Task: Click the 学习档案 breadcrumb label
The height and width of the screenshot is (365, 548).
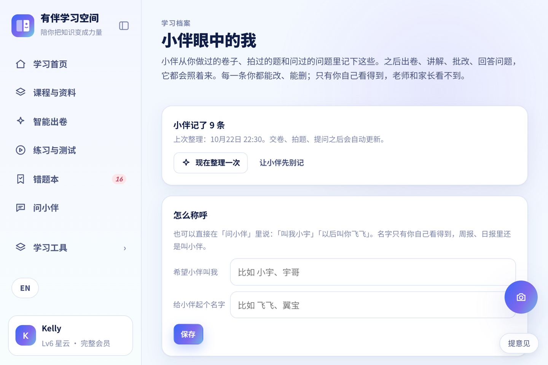Action: click(x=176, y=23)
